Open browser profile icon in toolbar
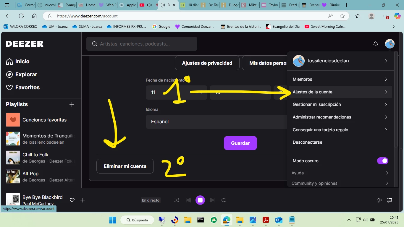Viewport: 404px width, 227px height. [371, 16]
